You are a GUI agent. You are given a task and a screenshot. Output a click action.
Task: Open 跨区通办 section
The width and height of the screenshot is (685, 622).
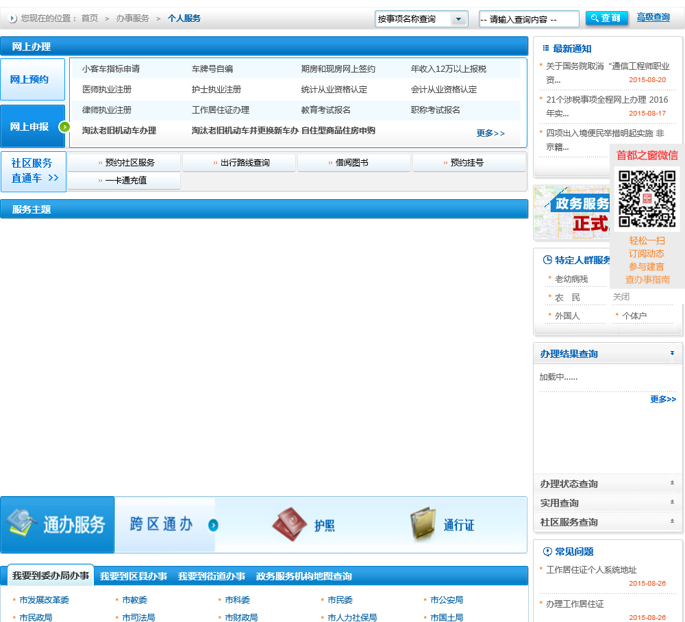click(x=165, y=524)
